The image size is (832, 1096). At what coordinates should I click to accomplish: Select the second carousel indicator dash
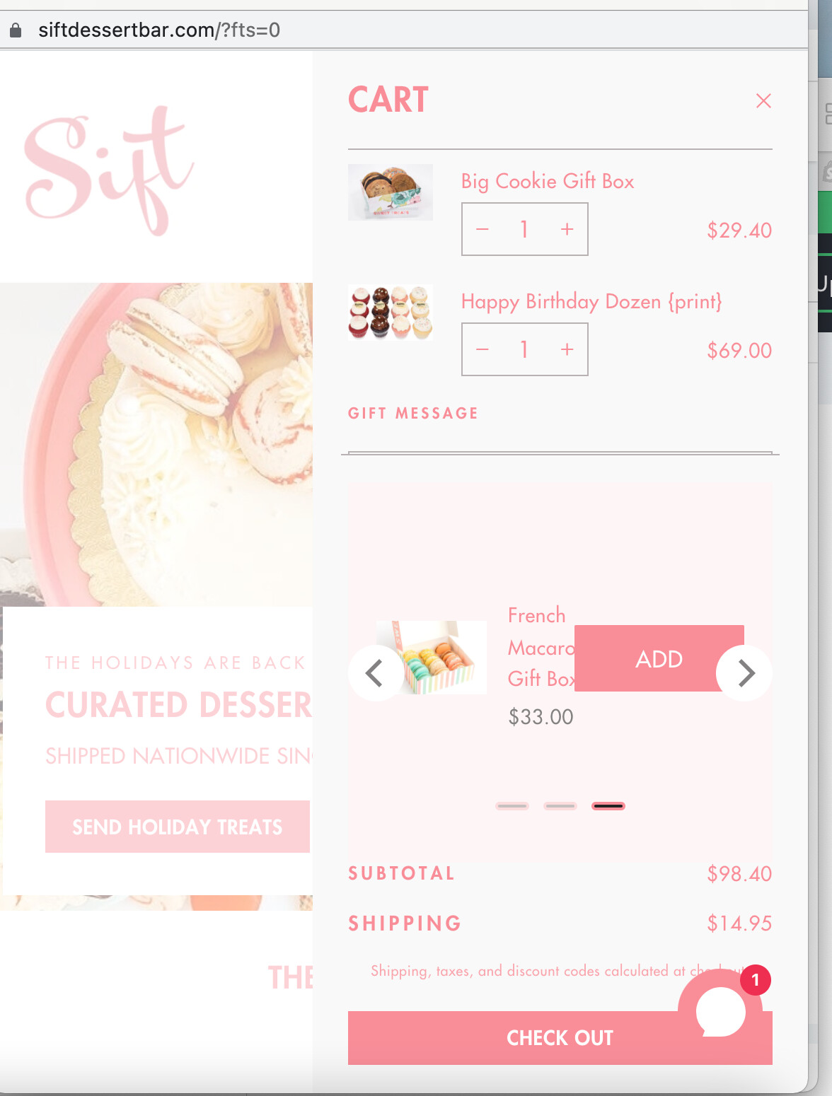[560, 806]
